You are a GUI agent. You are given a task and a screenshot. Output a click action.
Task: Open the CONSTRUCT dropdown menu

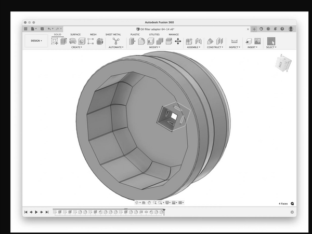click(215, 47)
